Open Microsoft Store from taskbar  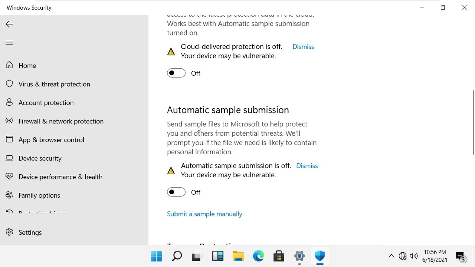(279, 256)
